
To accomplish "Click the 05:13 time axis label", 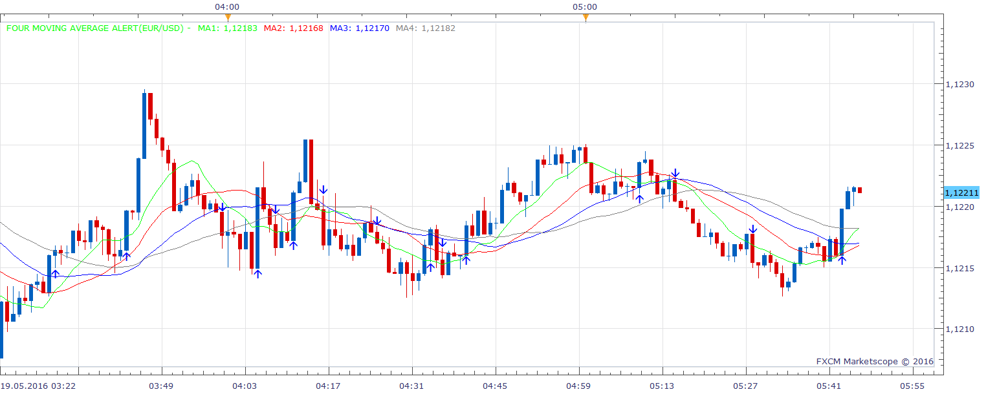I will click(x=662, y=386).
